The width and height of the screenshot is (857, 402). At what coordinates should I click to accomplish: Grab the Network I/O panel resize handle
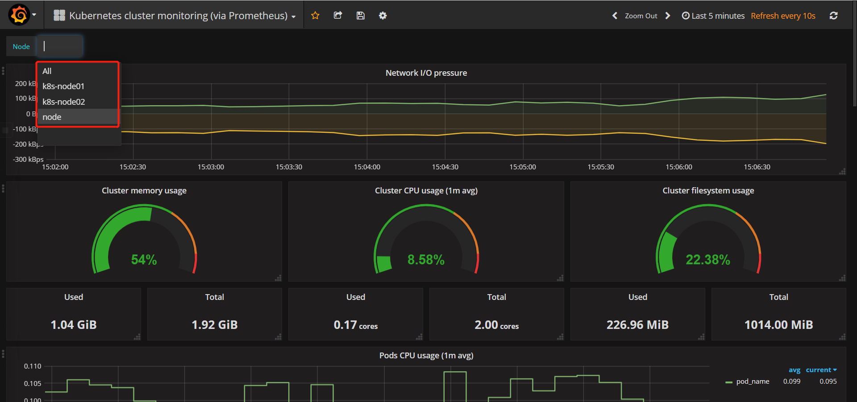point(842,172)
